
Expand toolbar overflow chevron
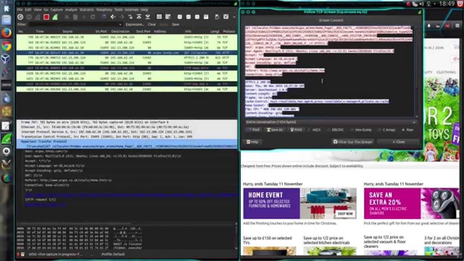[234, 17]
